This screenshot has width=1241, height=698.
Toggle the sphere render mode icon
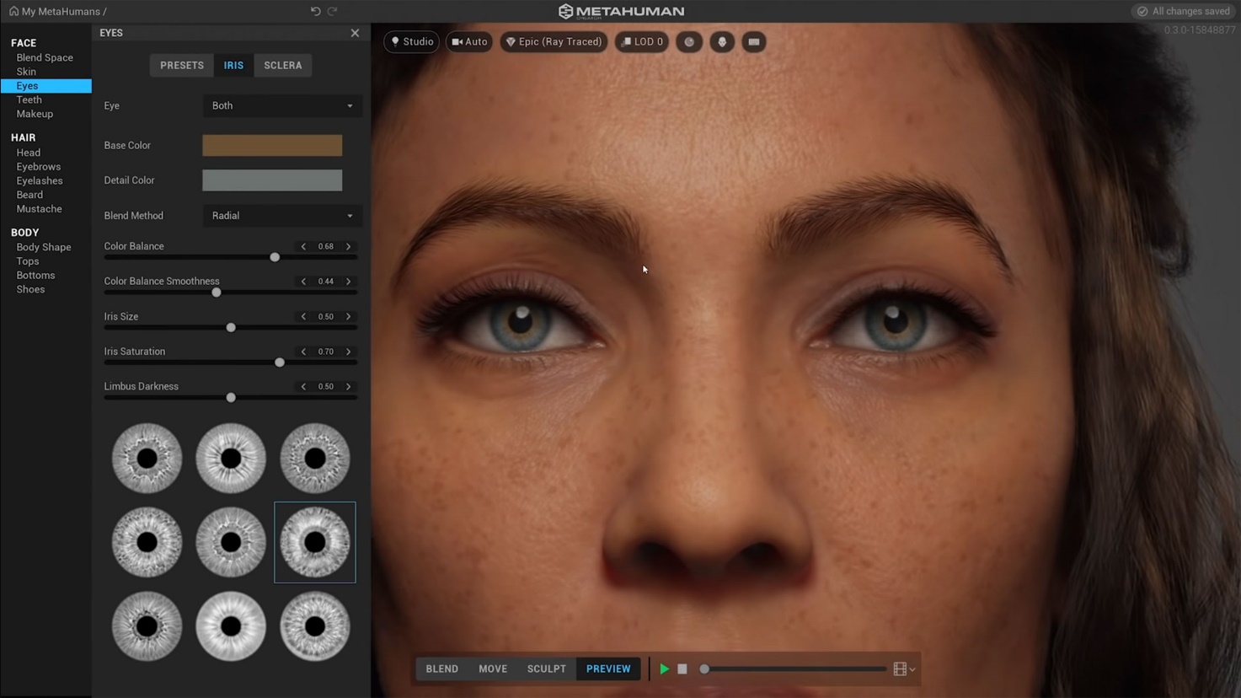coord(689,41)
